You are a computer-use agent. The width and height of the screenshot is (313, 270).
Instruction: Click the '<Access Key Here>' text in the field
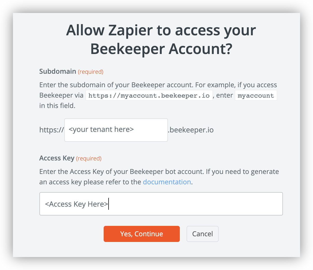coord(76,204)
